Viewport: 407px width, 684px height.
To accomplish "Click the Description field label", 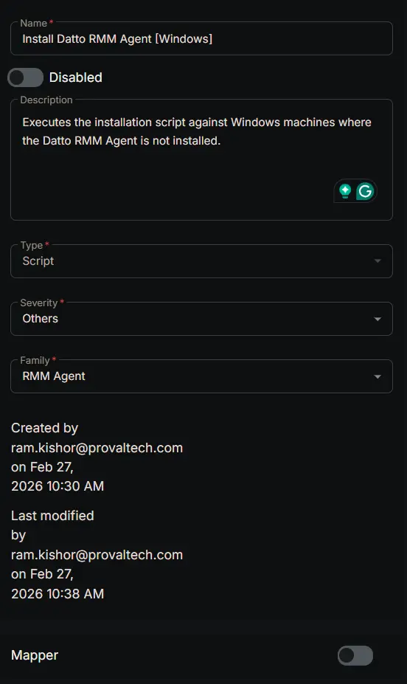I will [x=46, y=100].
